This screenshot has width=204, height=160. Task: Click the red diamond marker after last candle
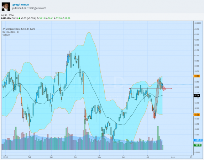pyautogui.click(x=164, y=88)
